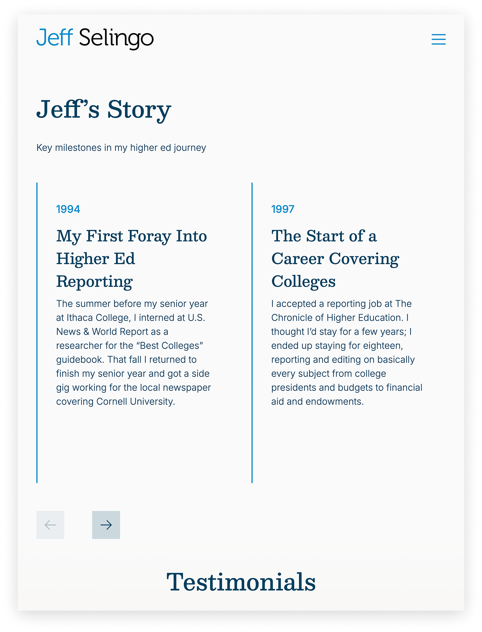Screen dimensions: 482x632
Task: Click the Chronicle of Higher Education paragraph
Action: [347, 353]
